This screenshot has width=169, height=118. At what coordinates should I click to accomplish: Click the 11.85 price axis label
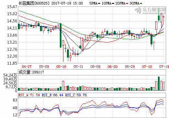tap(12, 63)
